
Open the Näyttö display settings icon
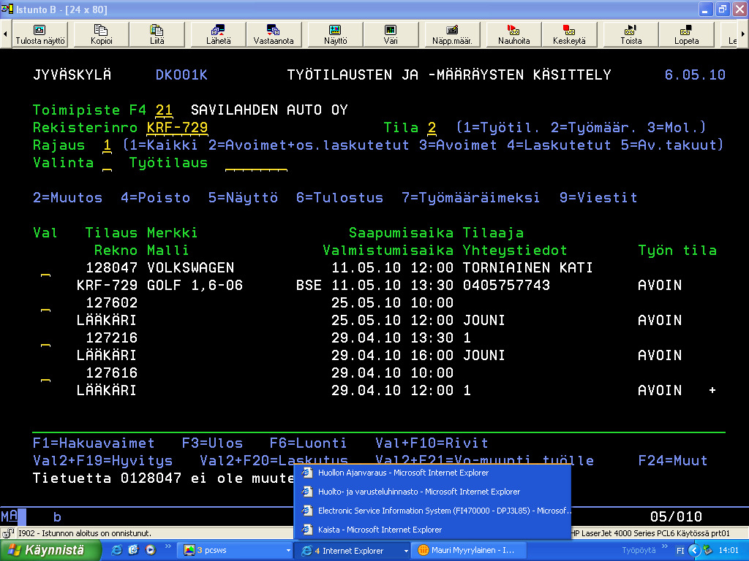(x=335, y=34)
